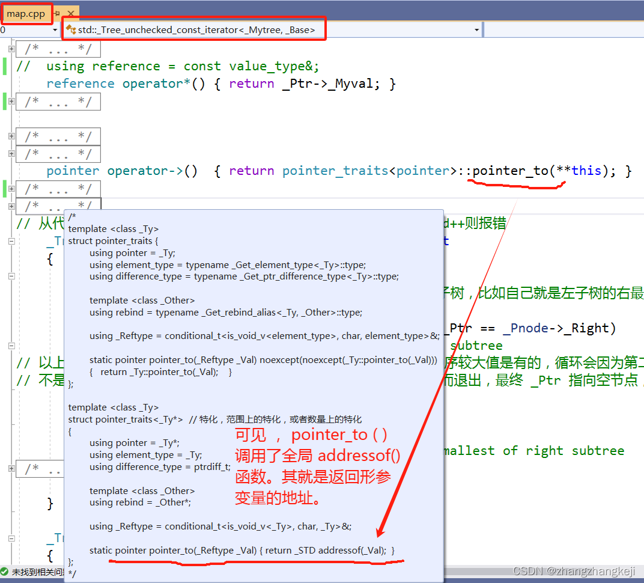Click 'value_type&;' in the commented using line

pyautogui.click(x=274, y=66)
